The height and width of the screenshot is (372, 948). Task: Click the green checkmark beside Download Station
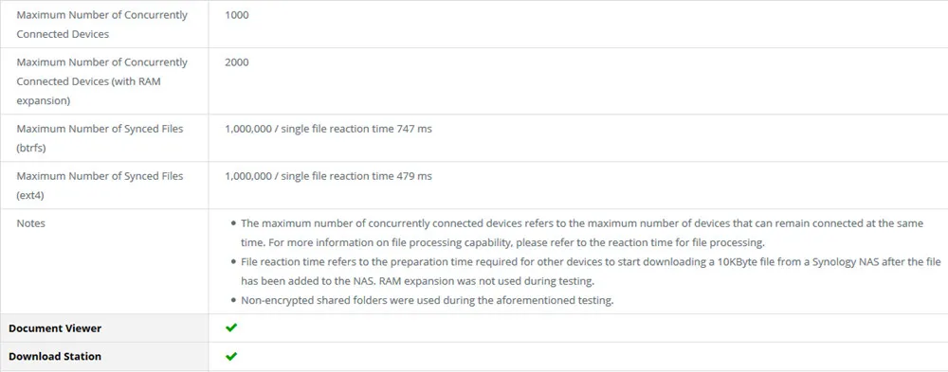231,356
